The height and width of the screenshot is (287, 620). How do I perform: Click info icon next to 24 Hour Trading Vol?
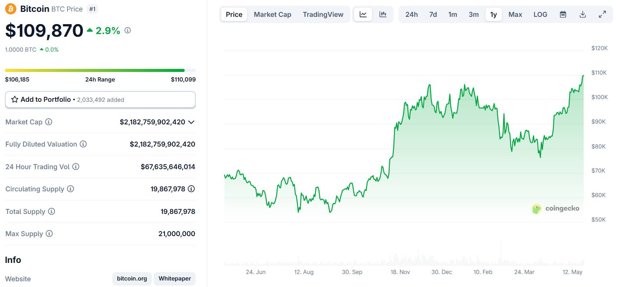(76, 167)
